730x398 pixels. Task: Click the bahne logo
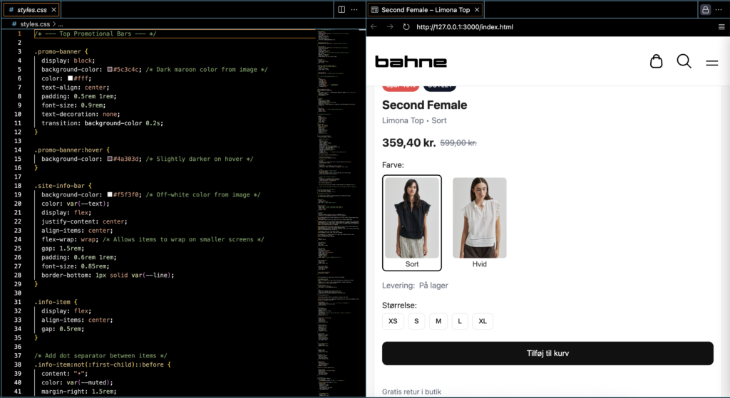[411, 61]
